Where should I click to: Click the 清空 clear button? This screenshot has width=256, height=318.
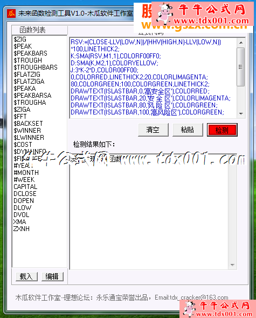153,130
